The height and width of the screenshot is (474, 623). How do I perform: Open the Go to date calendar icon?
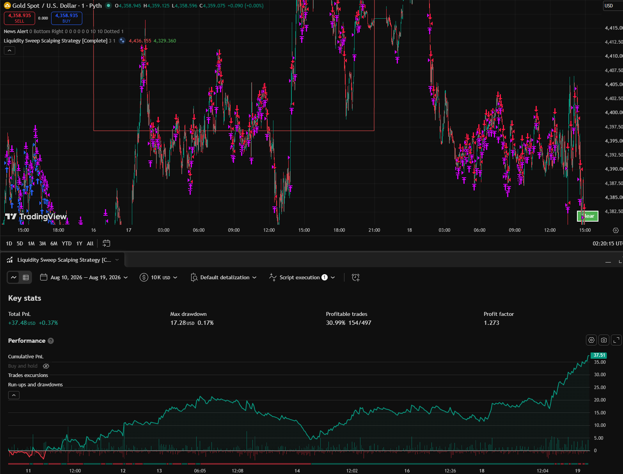[106, 243]
